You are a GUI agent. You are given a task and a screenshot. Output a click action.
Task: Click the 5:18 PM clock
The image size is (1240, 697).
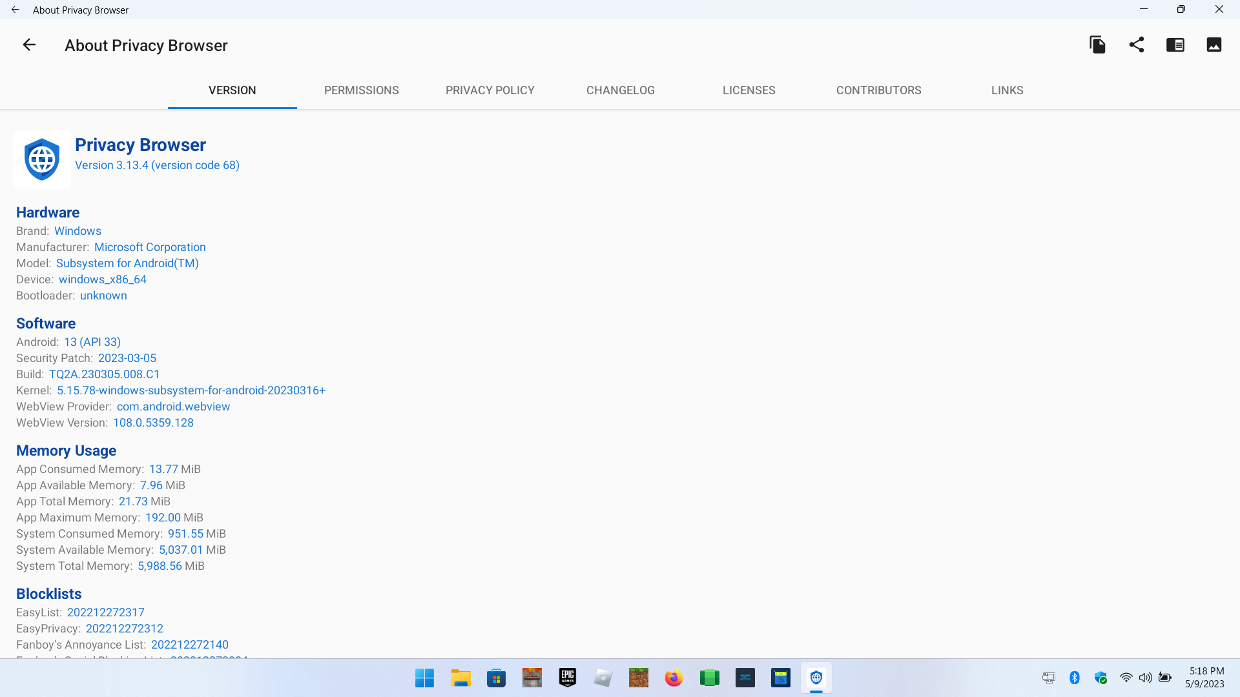(1206, 671)
